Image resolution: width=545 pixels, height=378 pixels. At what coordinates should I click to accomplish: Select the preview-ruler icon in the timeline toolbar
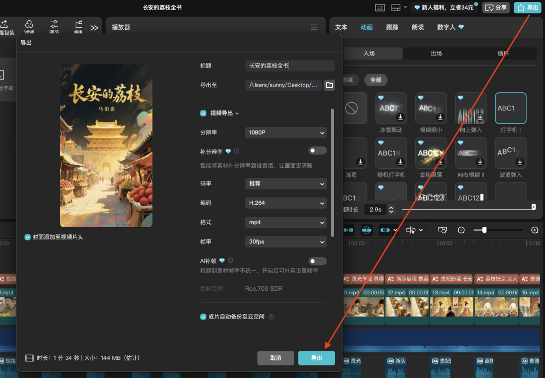(442, 230)
